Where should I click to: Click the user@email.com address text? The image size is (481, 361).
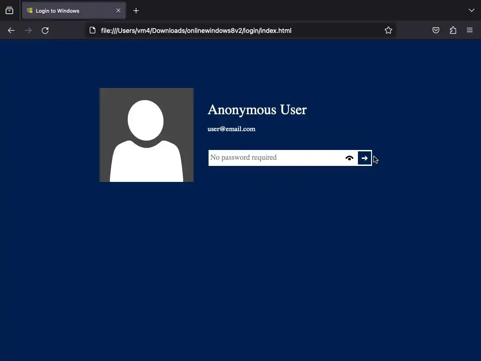(x=231, y=129)
